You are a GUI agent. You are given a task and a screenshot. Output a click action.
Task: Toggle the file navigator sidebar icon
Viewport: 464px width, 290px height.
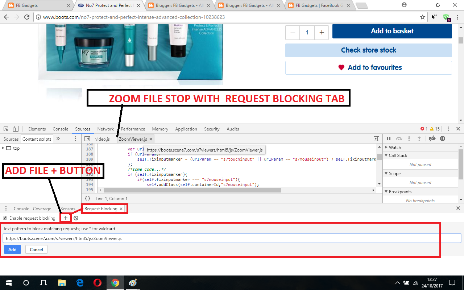[x=87, y=139]
